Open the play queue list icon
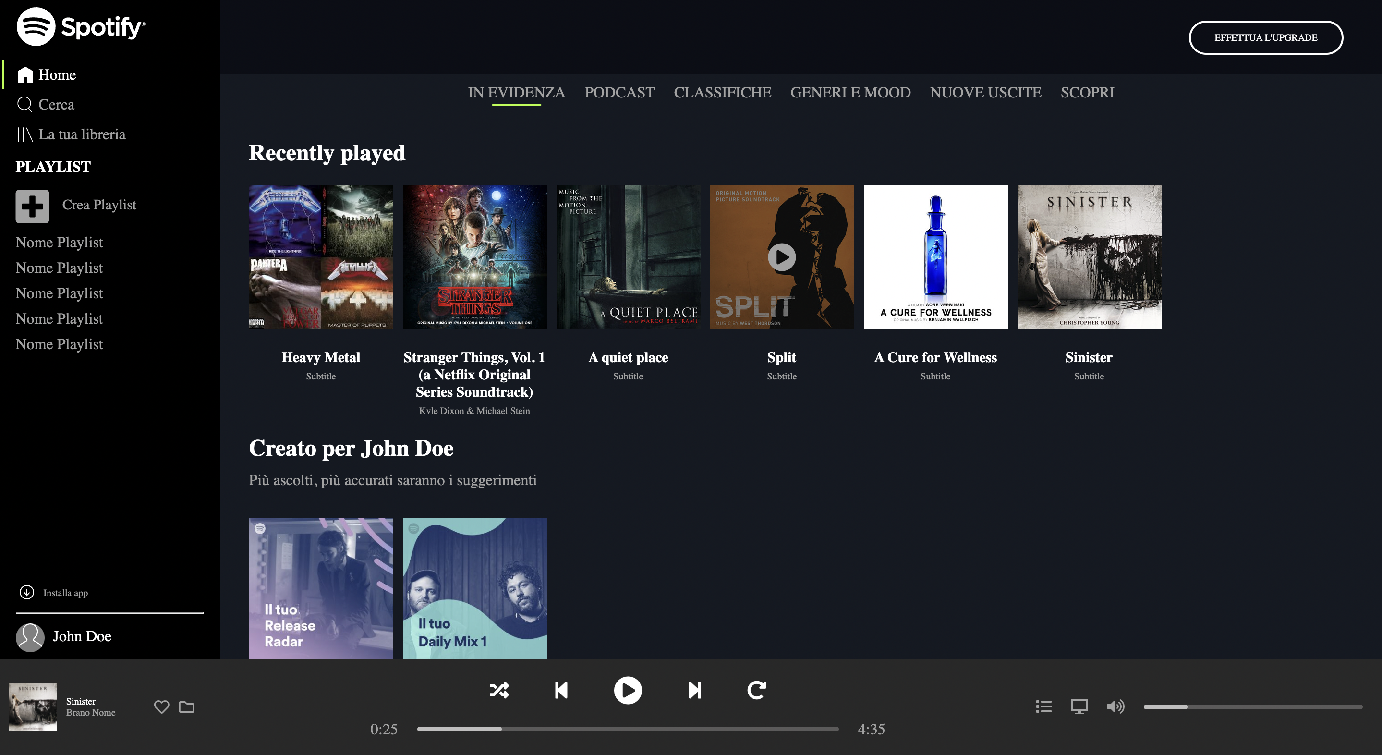Screen dimensions: 1382x755 click(x=1043, y=706)
